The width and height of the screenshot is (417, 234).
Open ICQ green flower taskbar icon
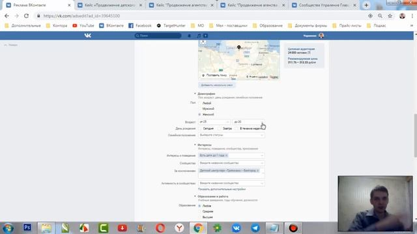(x=217, y=228)
